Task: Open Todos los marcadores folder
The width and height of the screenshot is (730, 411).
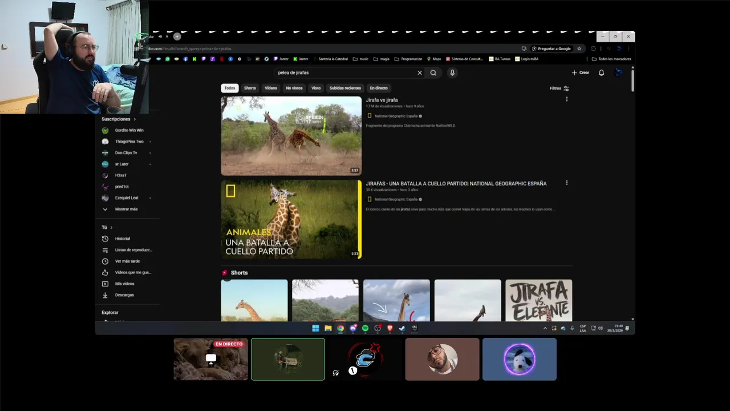Action: (611, 59)
